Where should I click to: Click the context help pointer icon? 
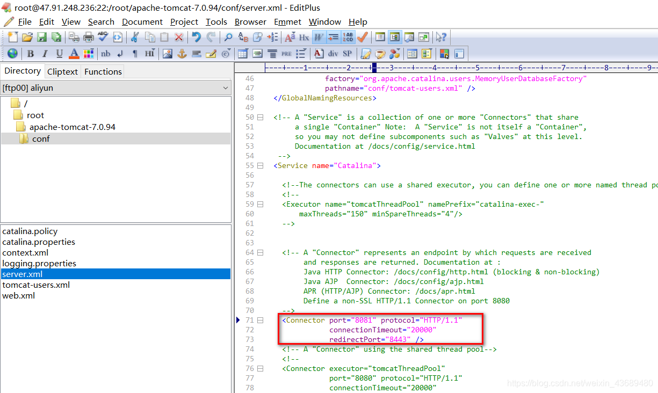(x=441, y=37)
